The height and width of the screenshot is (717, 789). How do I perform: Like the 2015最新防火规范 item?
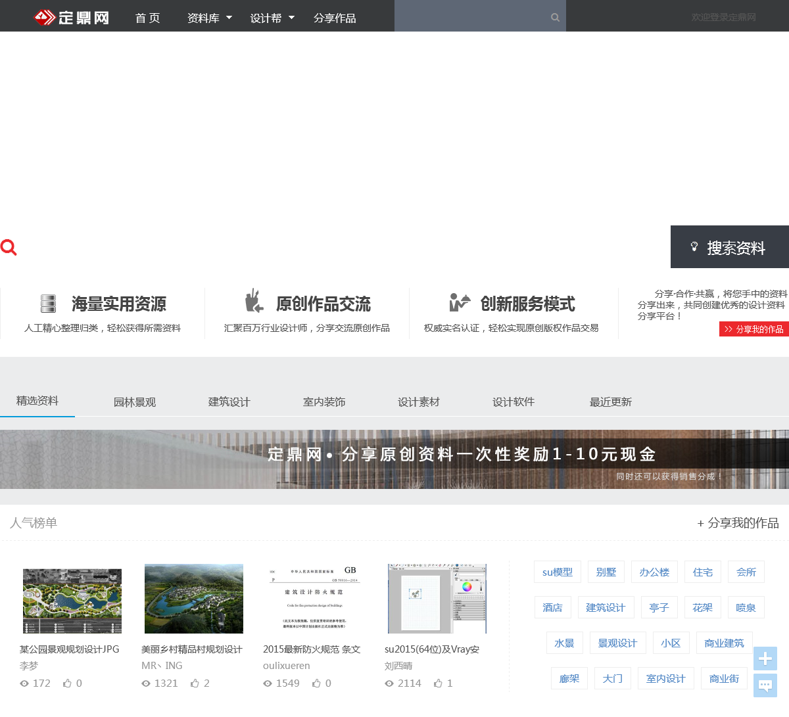click(316, 683)
